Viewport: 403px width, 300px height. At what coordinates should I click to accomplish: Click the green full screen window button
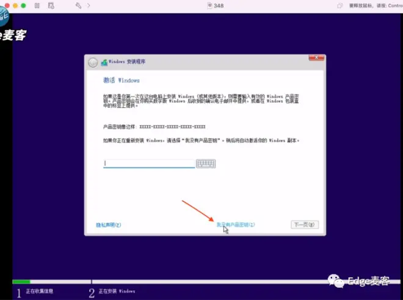23,5
